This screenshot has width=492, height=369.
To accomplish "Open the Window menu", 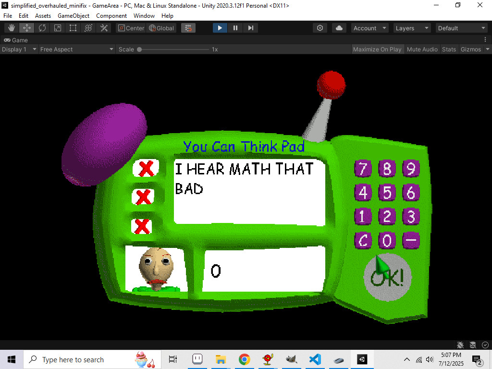I will tap(144, 16).
